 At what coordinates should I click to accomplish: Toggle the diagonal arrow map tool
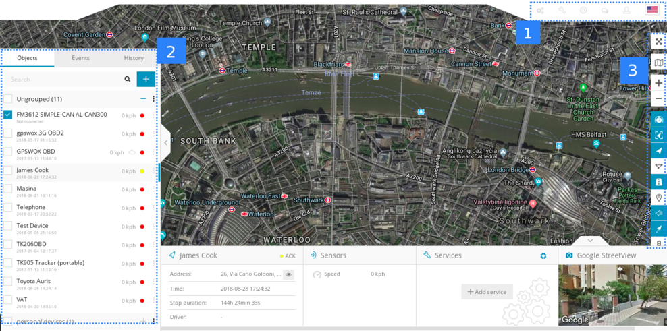tap(659, 229)
